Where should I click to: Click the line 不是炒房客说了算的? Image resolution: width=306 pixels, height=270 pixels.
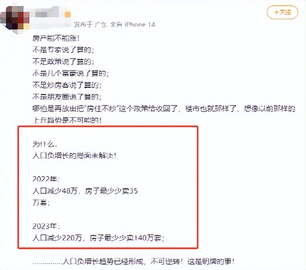[x=67, y=85]
